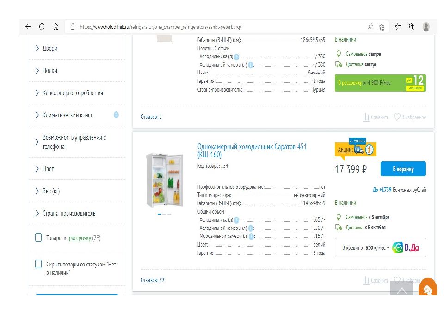
Task: Reload the page with the refresh icon
Action: tap(42, 27)
